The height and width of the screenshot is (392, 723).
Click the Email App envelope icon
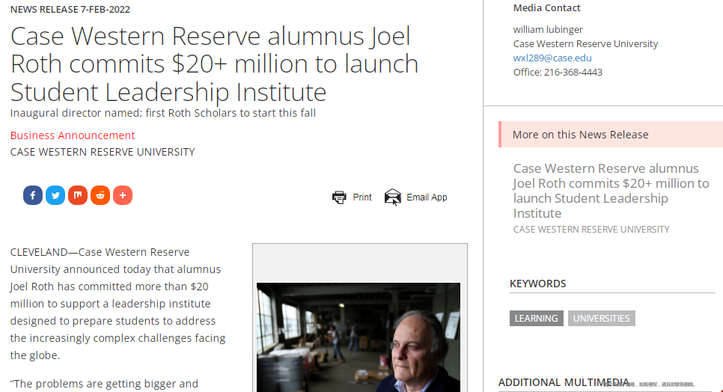point(393,197)
